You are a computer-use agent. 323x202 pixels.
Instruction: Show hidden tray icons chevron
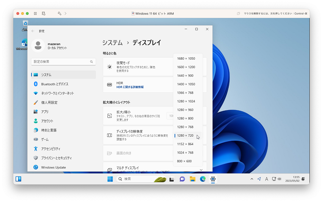coord(252,179)
